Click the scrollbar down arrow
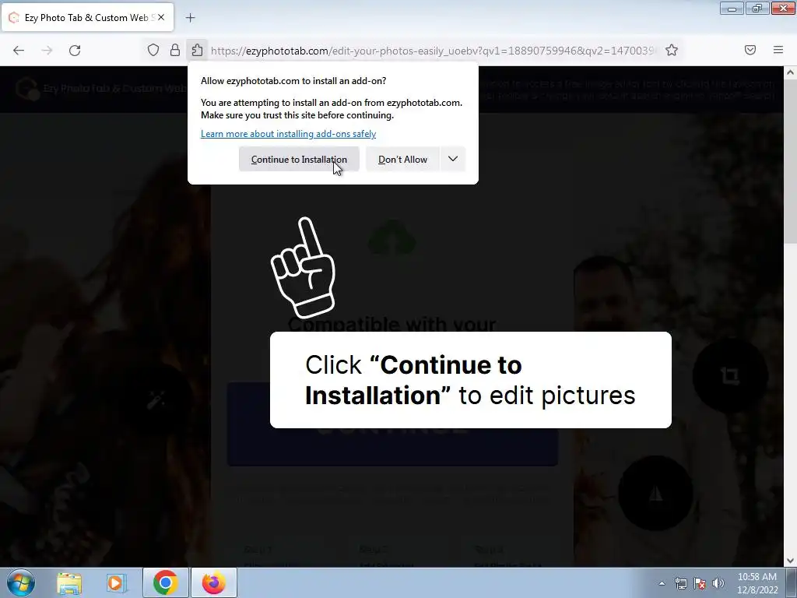The height and width of the screenshot is (598, 797). (791, 561)
